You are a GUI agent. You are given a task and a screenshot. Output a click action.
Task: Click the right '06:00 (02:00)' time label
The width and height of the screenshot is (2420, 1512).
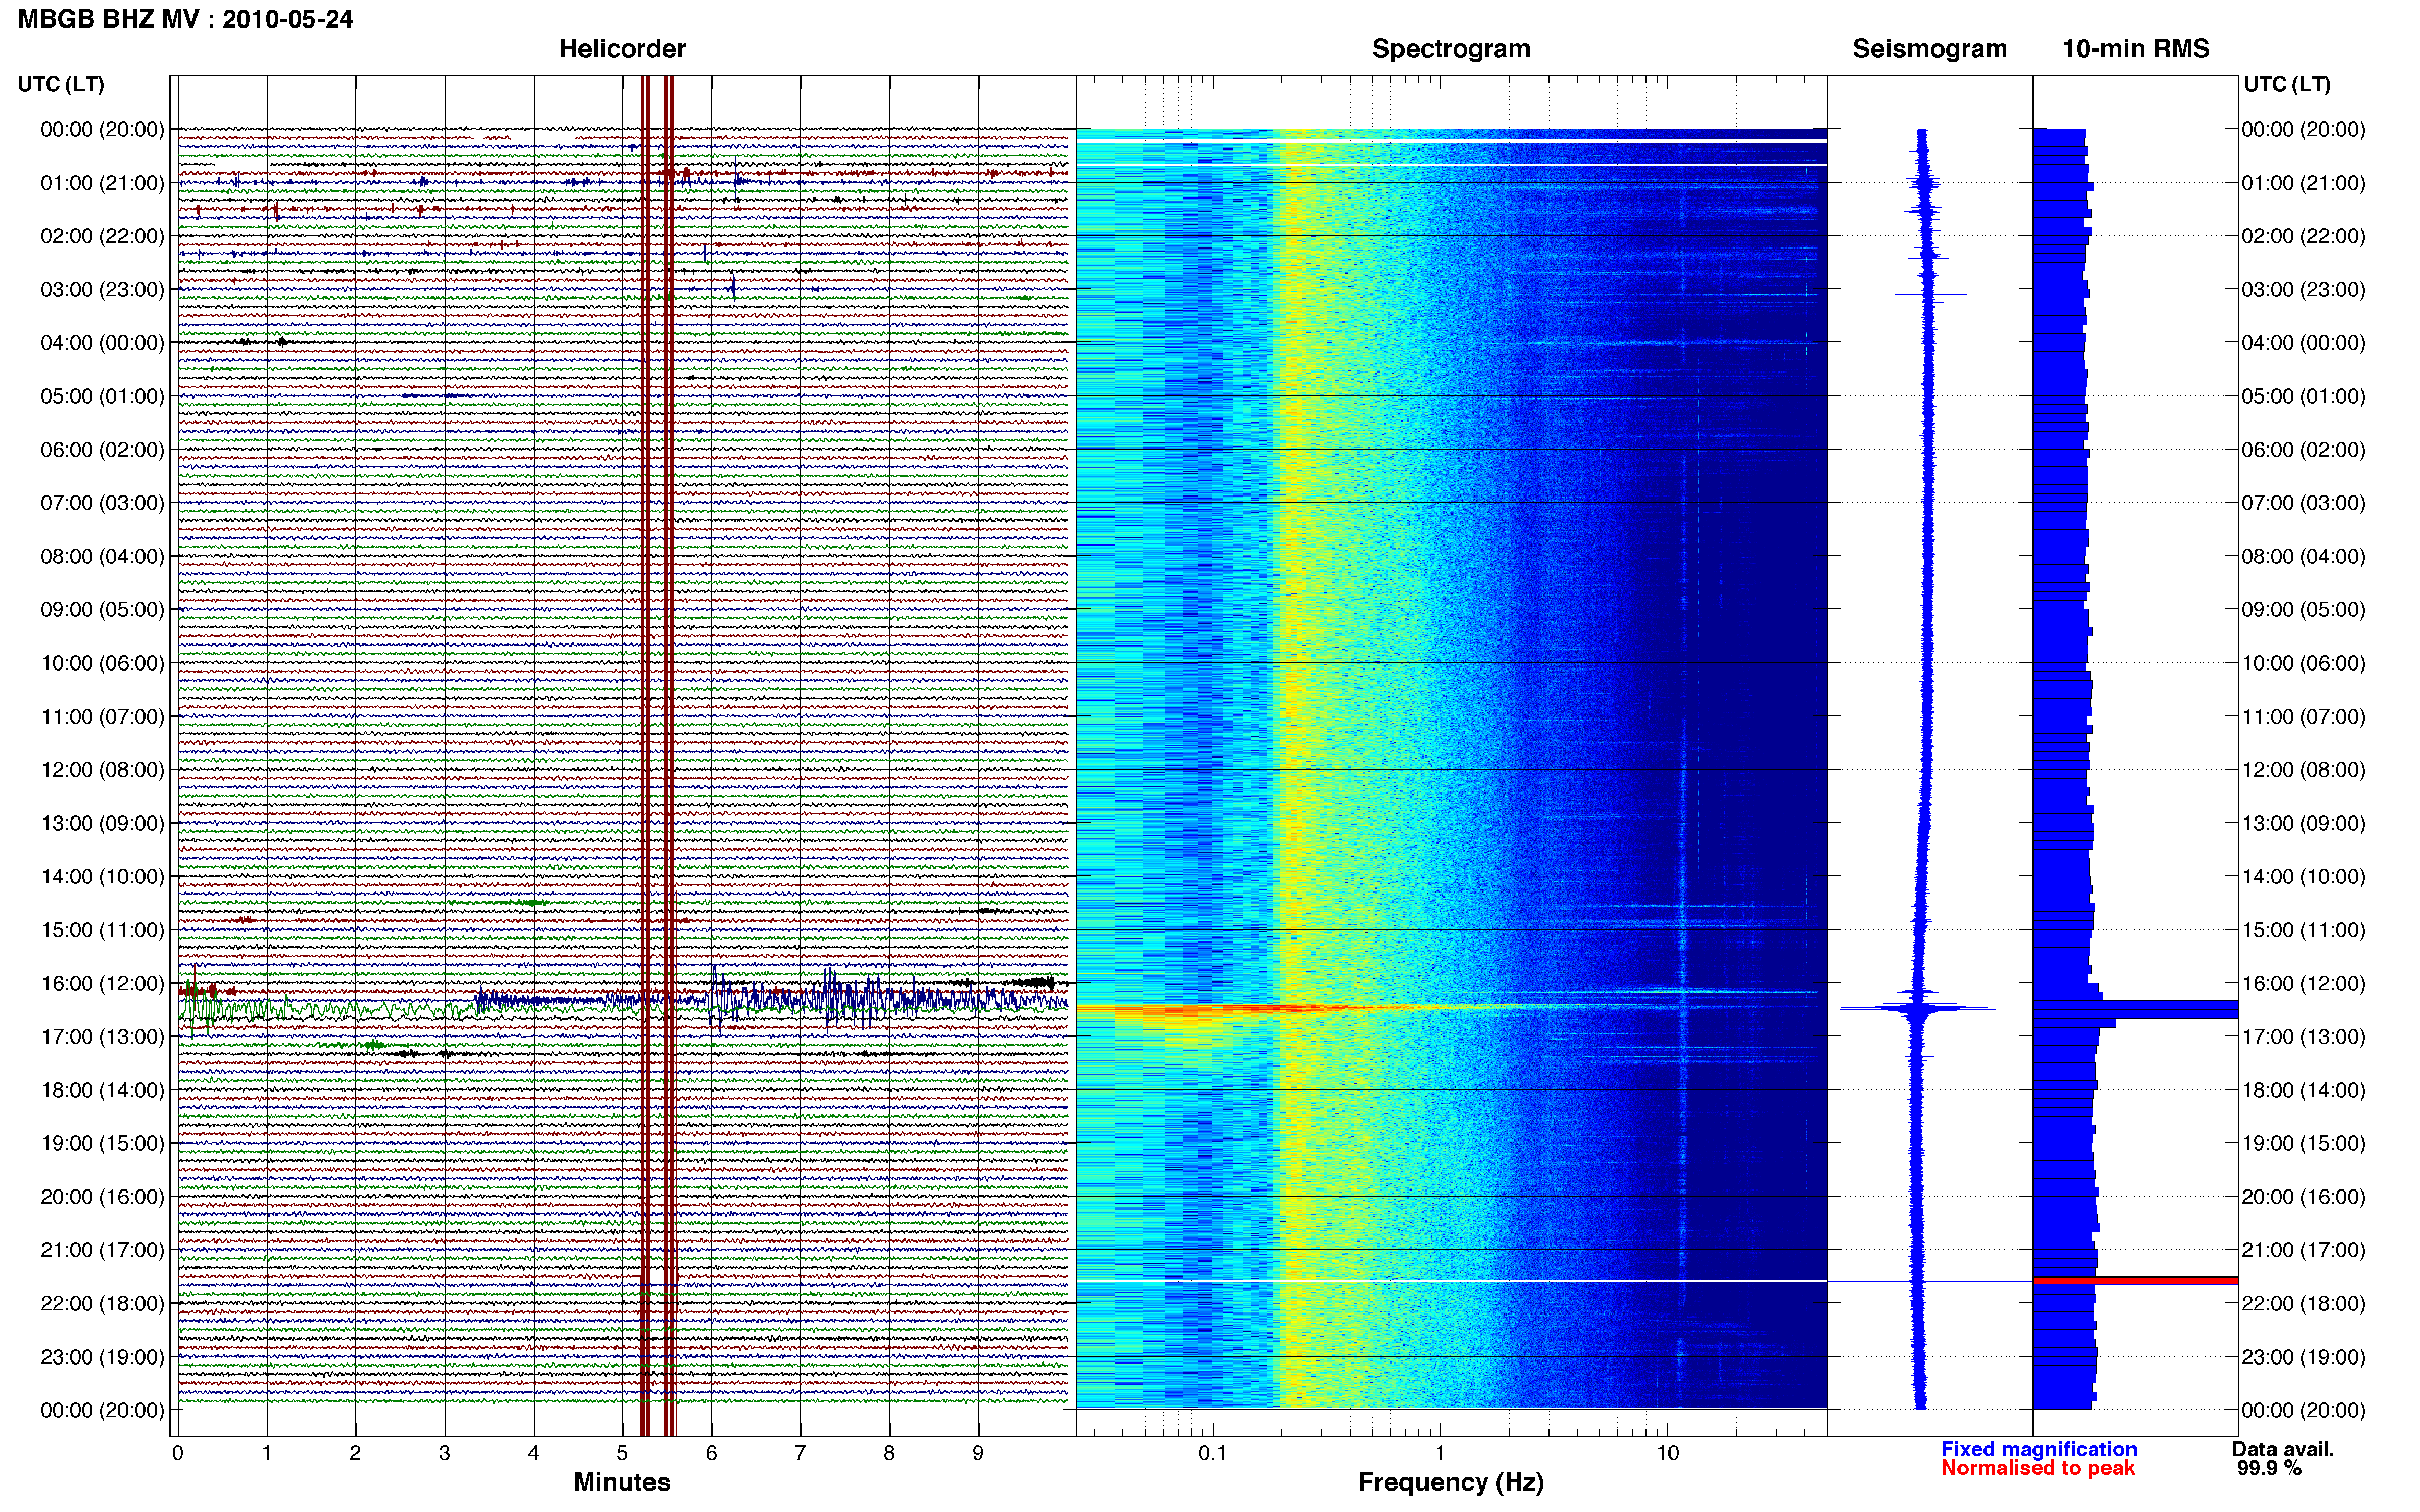click(x=2303, y=450)
